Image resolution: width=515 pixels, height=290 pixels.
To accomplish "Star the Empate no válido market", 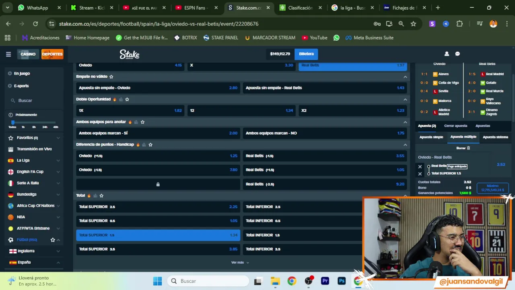I will [x=111, y=77].
